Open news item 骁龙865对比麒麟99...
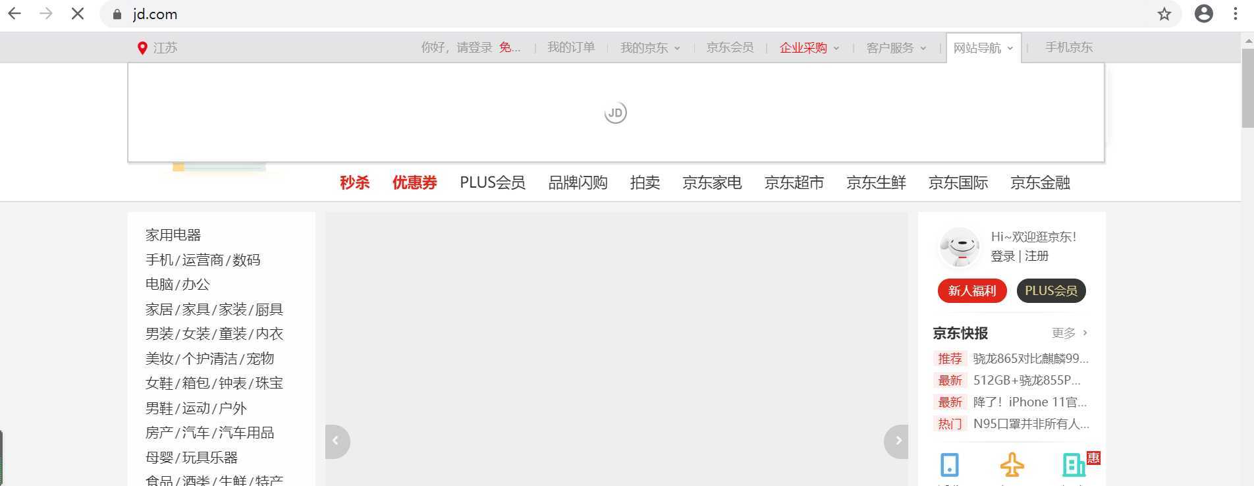The height and width of the screenshot is (486, 1254). [1031, 359]
